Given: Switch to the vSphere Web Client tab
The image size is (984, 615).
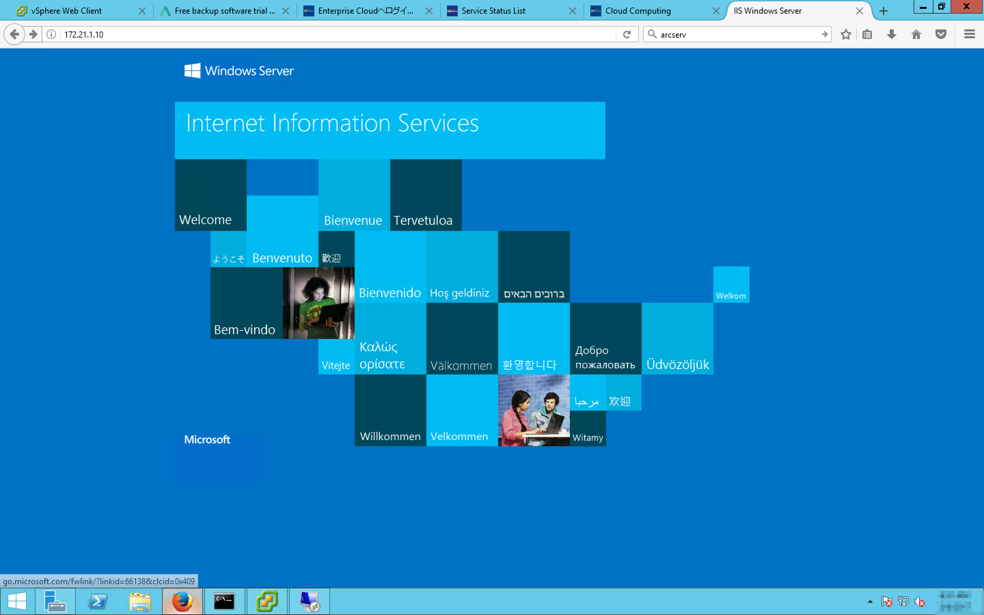Looking at the screenshot, I should coord(66,11).
